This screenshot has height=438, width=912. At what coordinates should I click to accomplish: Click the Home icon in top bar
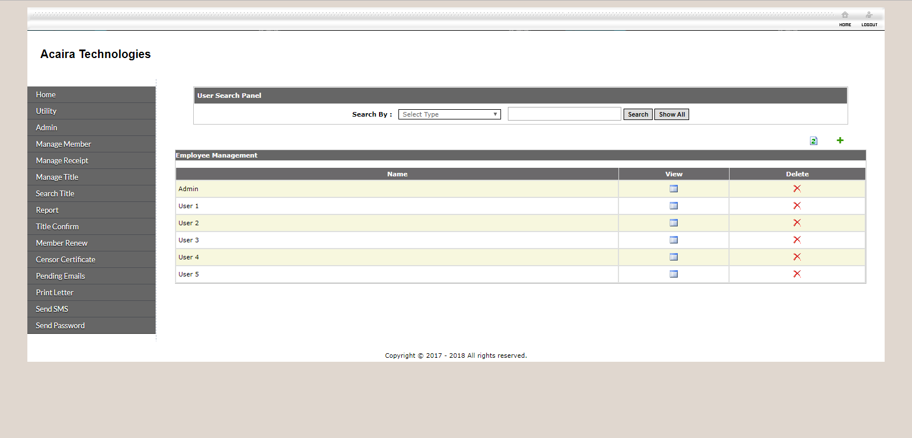(x=845, y=15)
